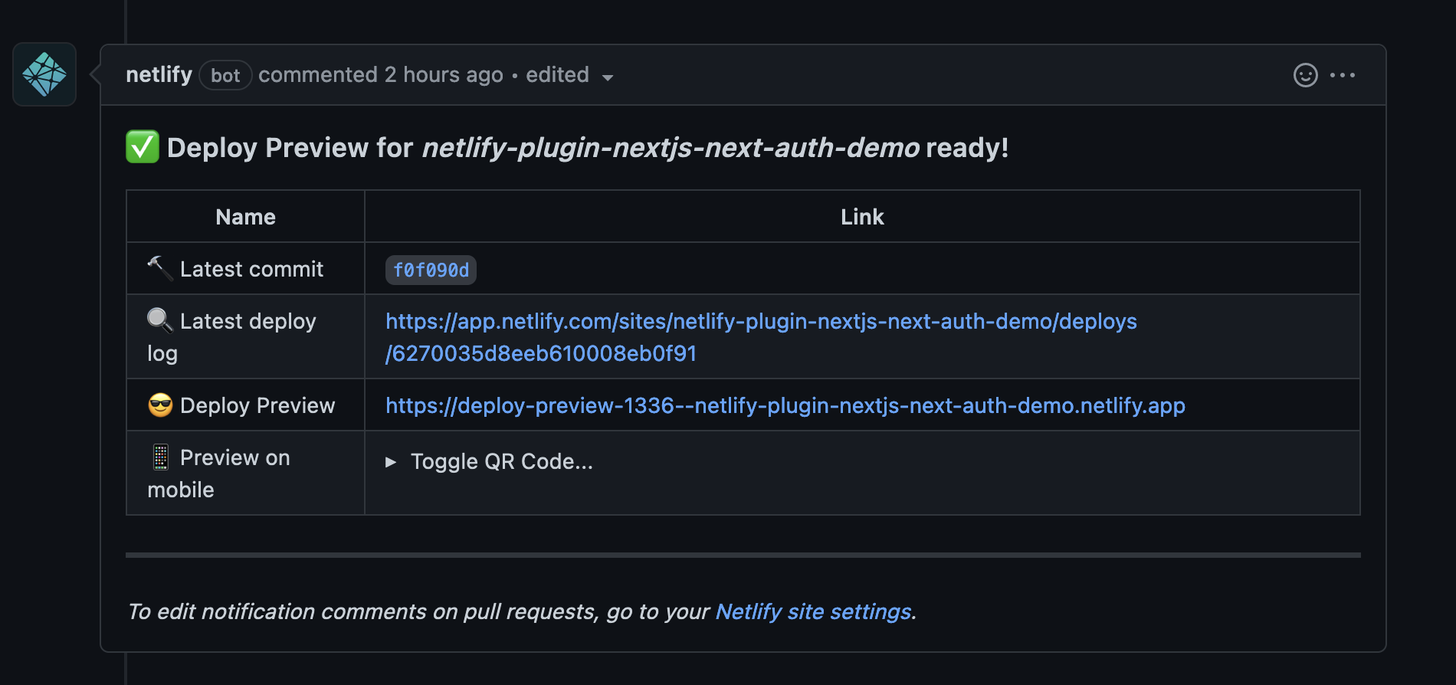Click the sunglasses emoji beside Deploy Preview
Screen dimensions: 1456x685
coord(160,405)
